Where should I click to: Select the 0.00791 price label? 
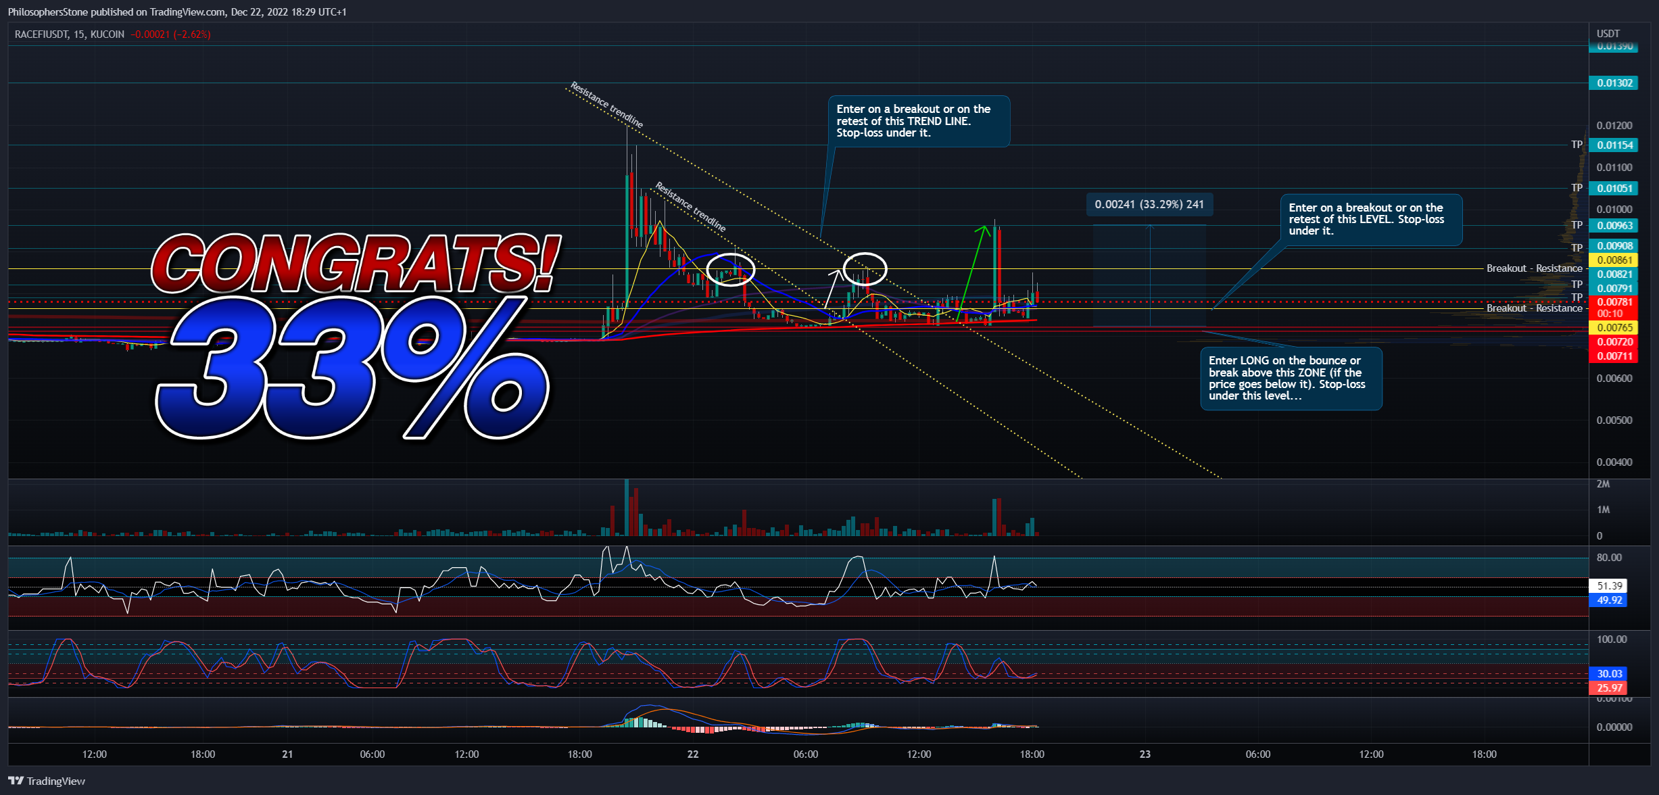[1614, 289]
